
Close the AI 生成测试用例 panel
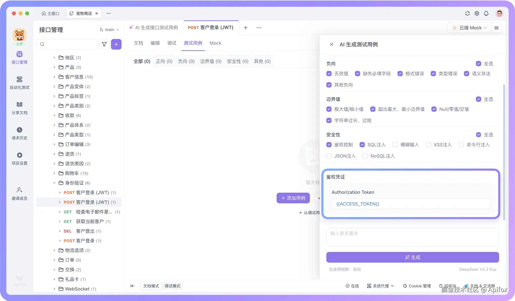[331, 44]
